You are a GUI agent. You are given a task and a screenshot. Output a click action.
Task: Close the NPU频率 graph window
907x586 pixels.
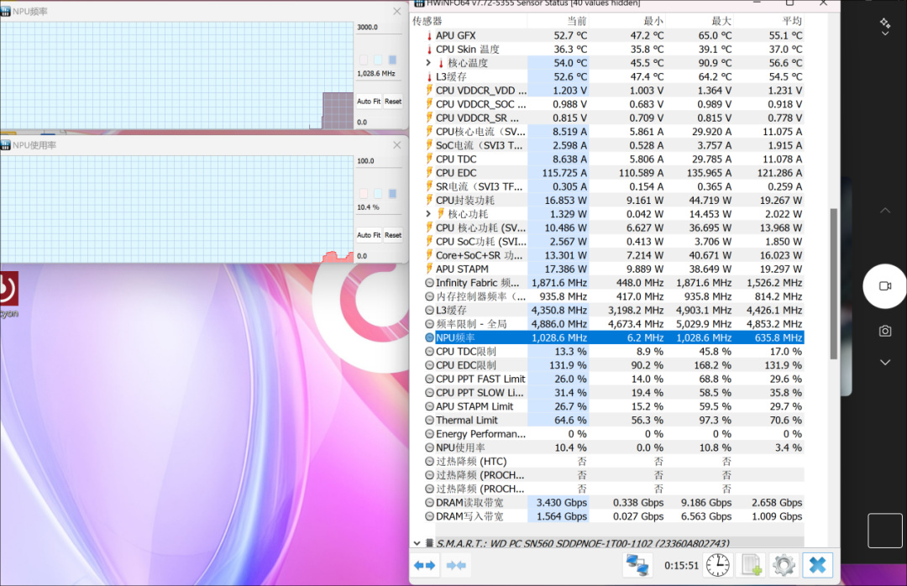[396, 12]
